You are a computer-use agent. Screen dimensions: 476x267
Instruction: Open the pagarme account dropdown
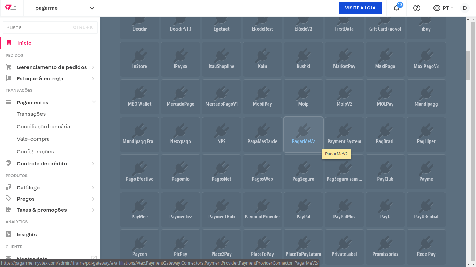click(x=65, y=8)
